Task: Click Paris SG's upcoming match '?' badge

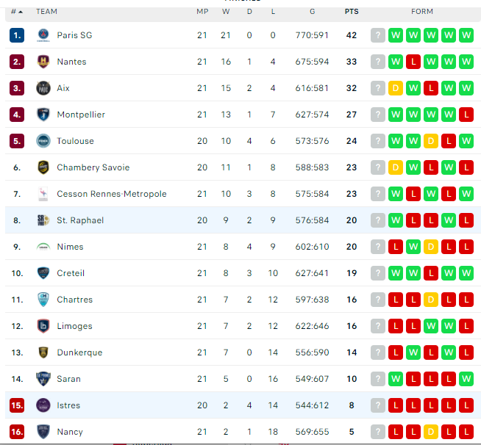Action: (378, 35)
